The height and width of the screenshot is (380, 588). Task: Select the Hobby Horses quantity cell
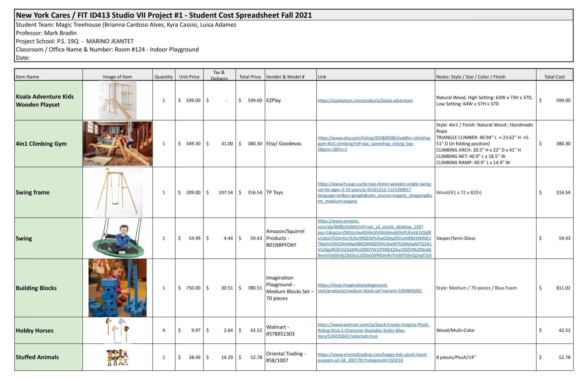click(164, 330)
